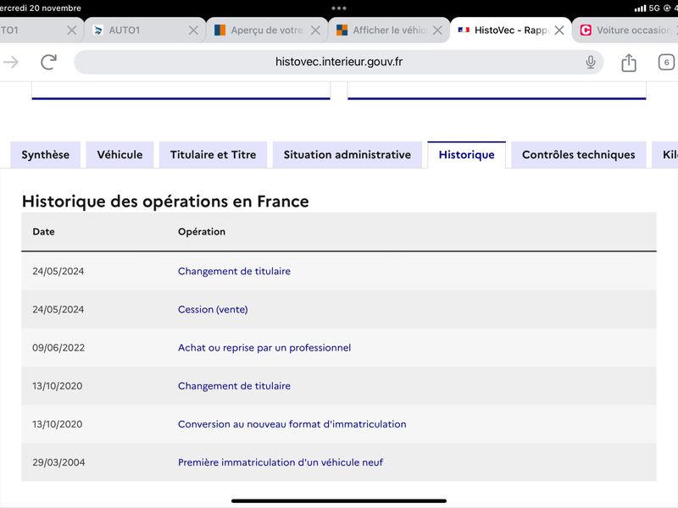Click the histovec.interieur.gouv.fr address field

[x=338, y=62]
